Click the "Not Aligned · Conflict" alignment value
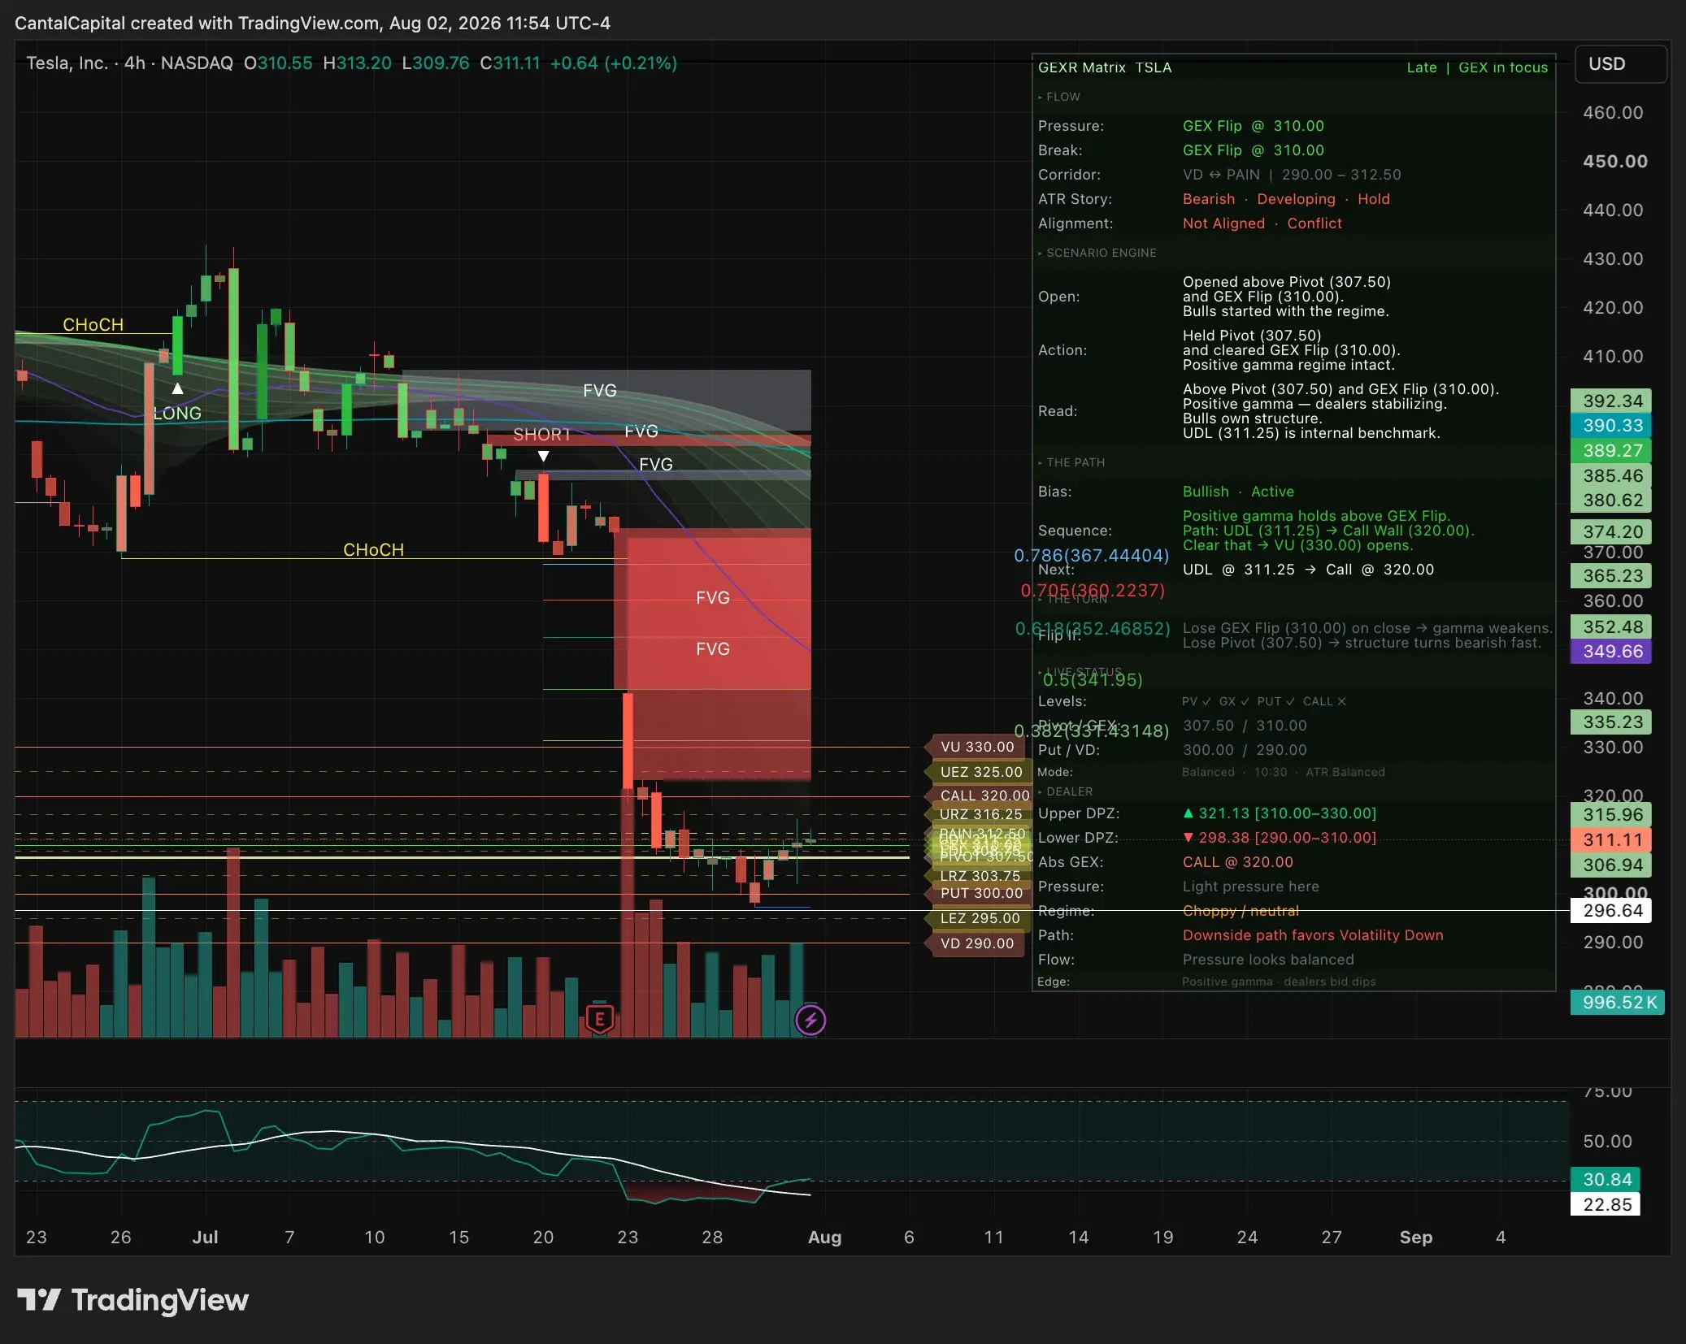This screenshot has width=1686, height=1344. pyautogui.click(x=1262, y=223)
